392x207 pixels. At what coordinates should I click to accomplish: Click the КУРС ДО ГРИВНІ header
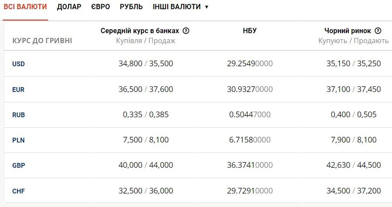coord(42,41)
